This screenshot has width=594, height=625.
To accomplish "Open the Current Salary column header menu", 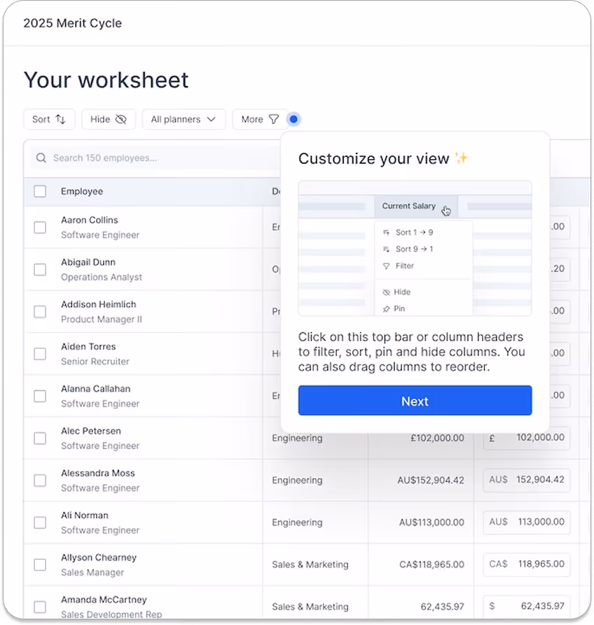I will click(409, 206).
